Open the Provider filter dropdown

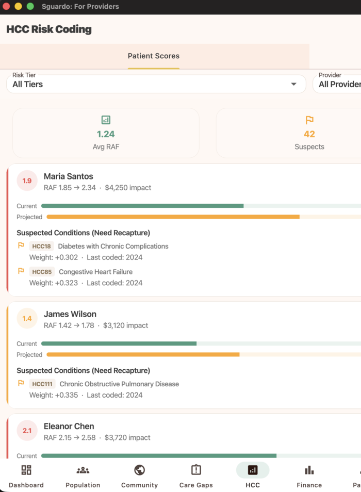point(337,84)
